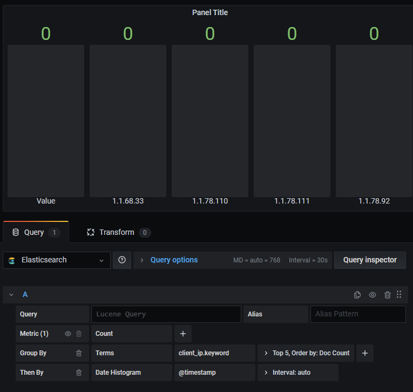The image size is (413, 392).
Task: Expand Query options section
Action: coord(174,260)
